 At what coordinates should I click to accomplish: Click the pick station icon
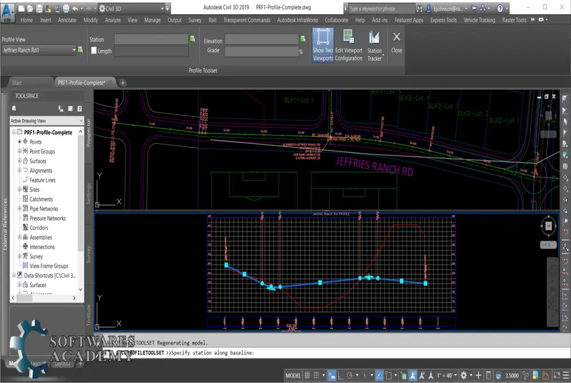click(x=192, y=39)
